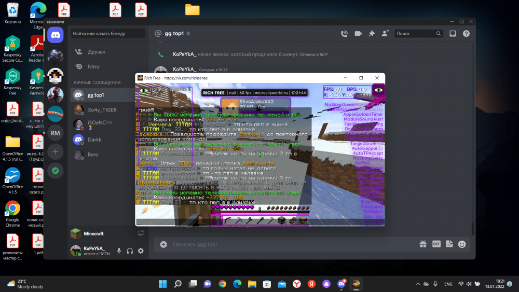Open the volume control in system tray
519x292 pixels.
coord(469,284)
